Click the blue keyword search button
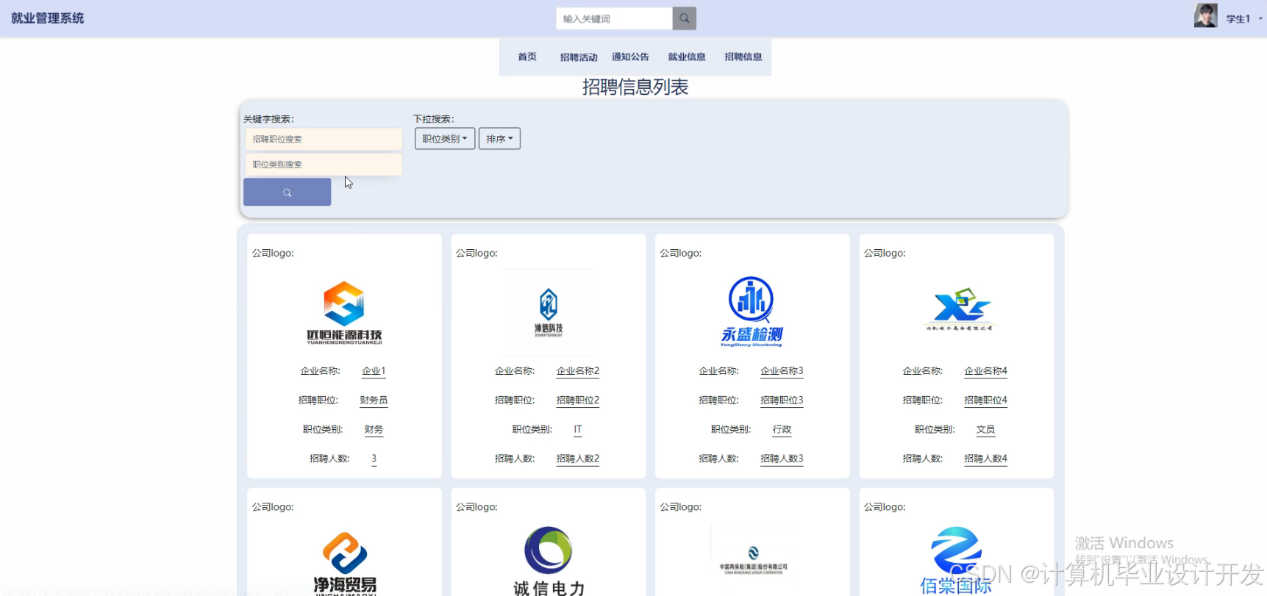The image size is (1267, 596). 287,193
